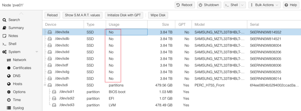
Task: Click Initialize Disk with GPT
Action: pos(124,15)
